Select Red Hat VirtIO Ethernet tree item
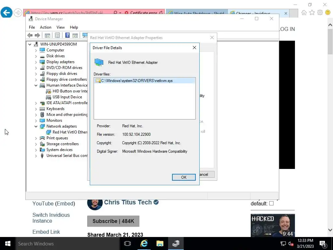This screenshot has height=250, width=333. (x=70, y=132)
